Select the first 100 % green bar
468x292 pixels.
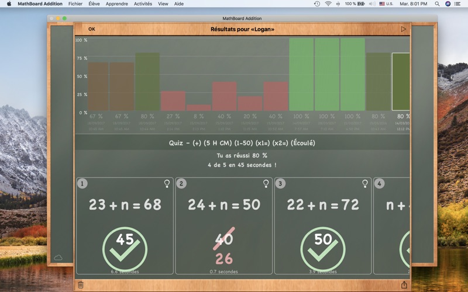(x=301, y=74)
